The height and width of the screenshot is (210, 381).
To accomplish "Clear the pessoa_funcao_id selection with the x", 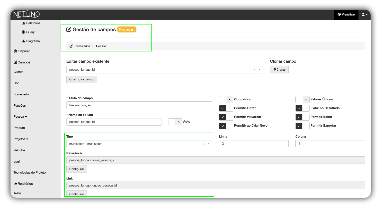I will click(x=255, y=69).
